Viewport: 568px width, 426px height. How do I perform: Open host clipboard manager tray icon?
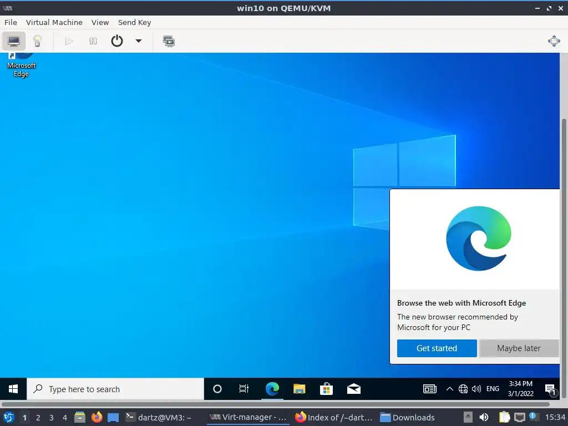pos(504,417)
